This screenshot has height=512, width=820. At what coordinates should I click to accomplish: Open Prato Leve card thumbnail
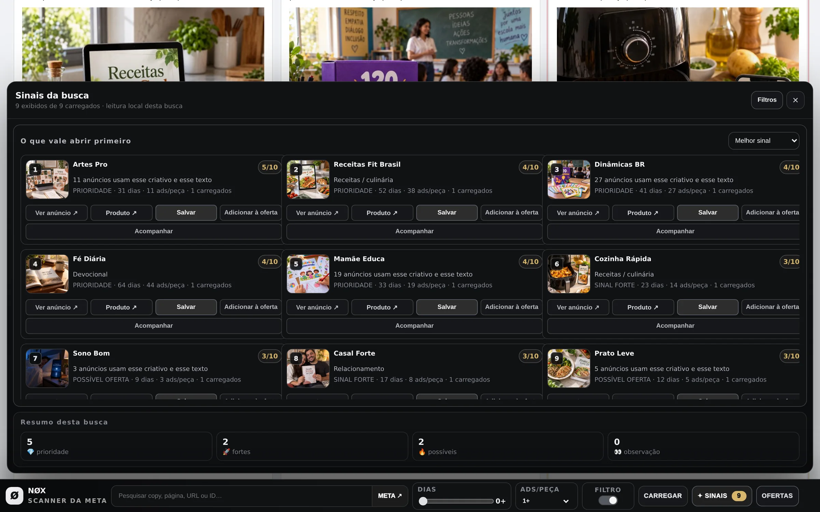(x=569, y=368)
